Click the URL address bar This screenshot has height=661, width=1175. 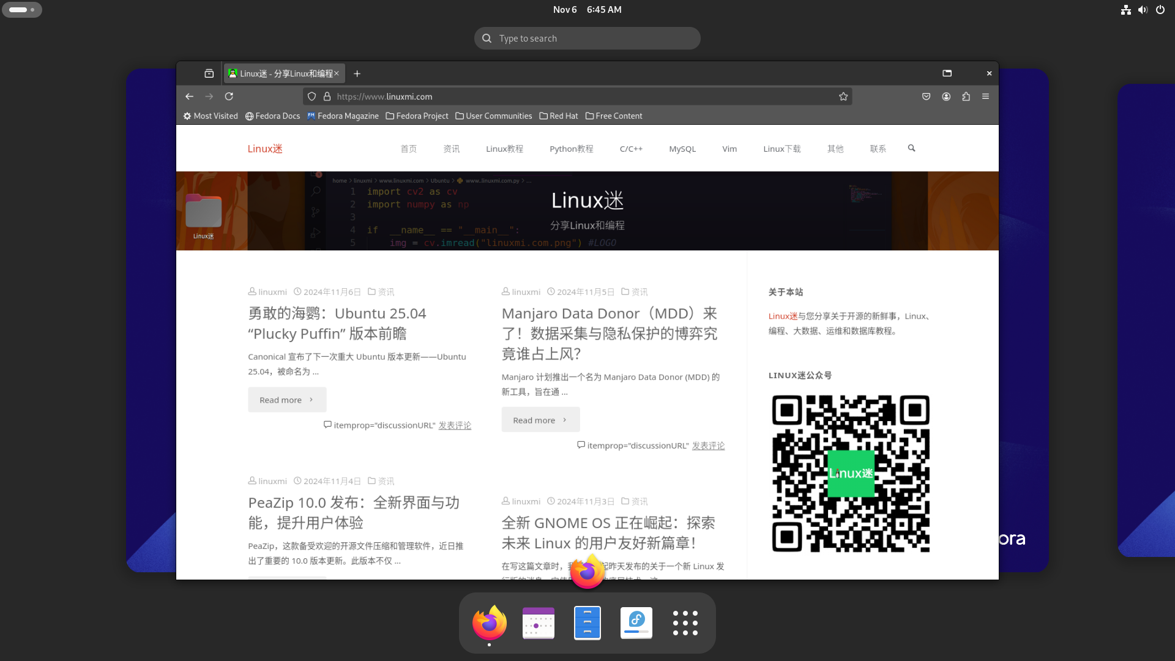pos(577,97)
